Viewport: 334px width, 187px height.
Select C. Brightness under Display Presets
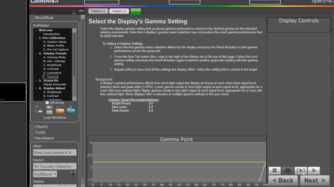coord(52,65)
